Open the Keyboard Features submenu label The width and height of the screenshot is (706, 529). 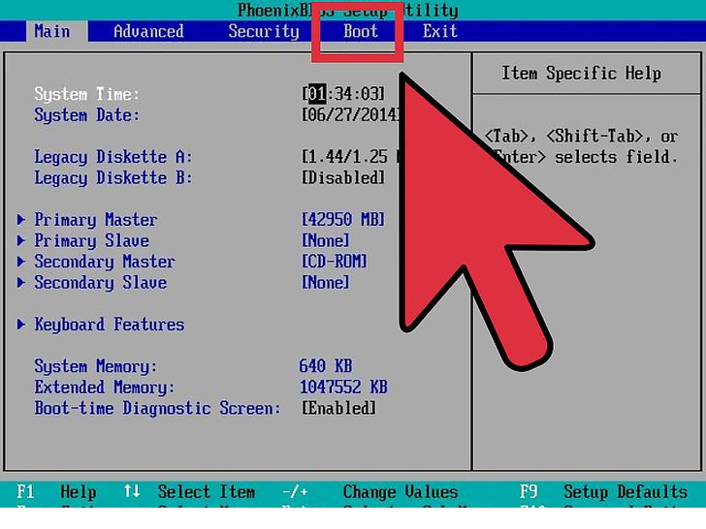110,325
